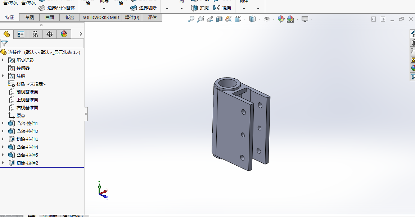Open View Orientation dropdown arrow
Viewport: 415px width, 217px height.
pos(245,19)
